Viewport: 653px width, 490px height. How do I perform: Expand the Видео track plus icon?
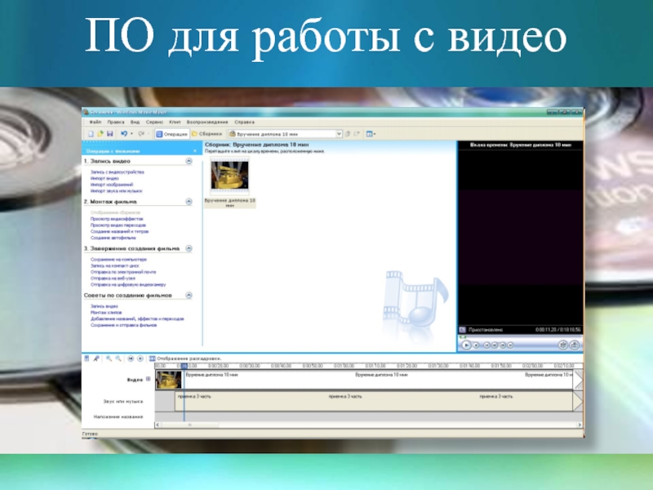(149, 380)
